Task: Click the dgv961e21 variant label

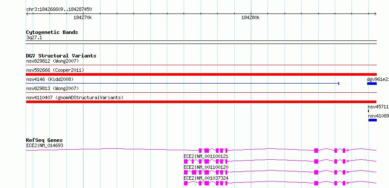Action: [x=378, y=79]
